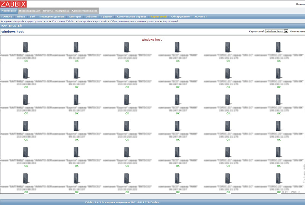
Task: Click topmost-row server icon labeled BNTDC01
Action: [x=76, y=47]
